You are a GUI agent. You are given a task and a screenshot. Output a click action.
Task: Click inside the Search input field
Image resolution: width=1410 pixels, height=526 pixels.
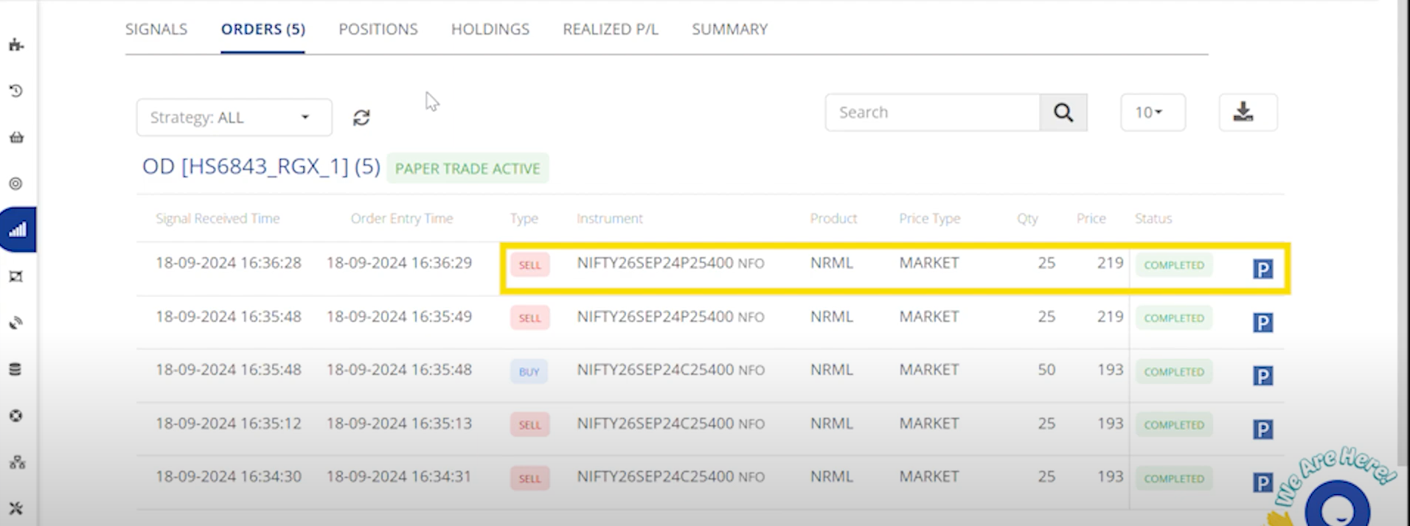tap(932, 113)
